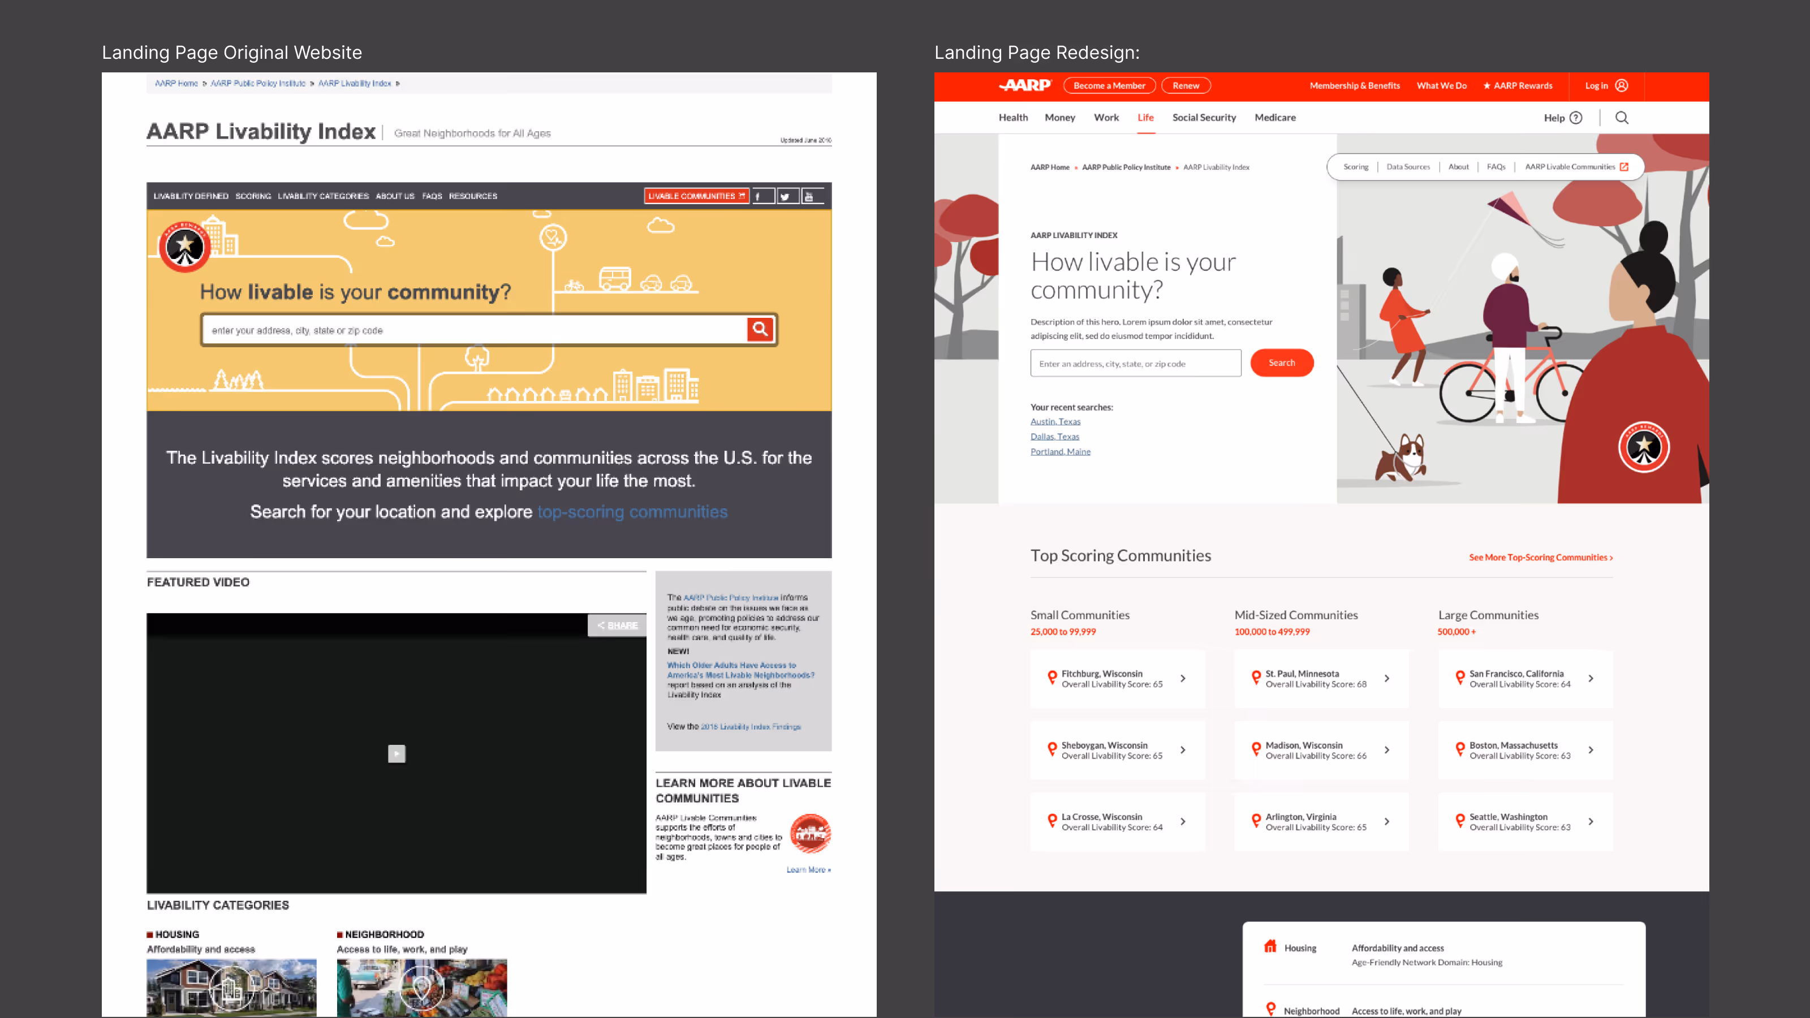The height and width of the screenshot is (1018, 1810).
Task: Click the red search icon in original search bar
Action: coord(760,330)
